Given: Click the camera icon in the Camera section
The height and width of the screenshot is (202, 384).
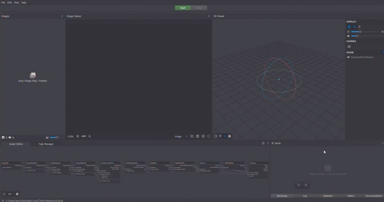Looking at the screenshot, I should click(x=349, y=46).
